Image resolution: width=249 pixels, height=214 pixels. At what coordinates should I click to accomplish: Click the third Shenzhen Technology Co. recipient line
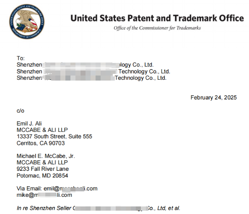pyautogui.click(x=91, y=78)
